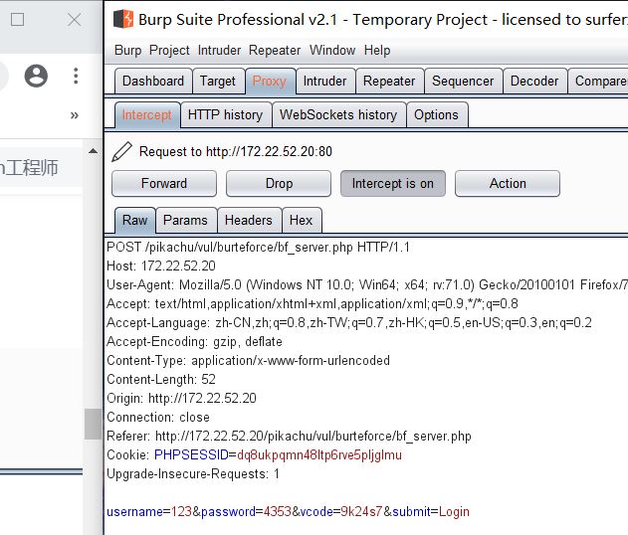The height and width of the screenshot is (535, 628).
Task: Open the Help menu
Action: [377, 51]
